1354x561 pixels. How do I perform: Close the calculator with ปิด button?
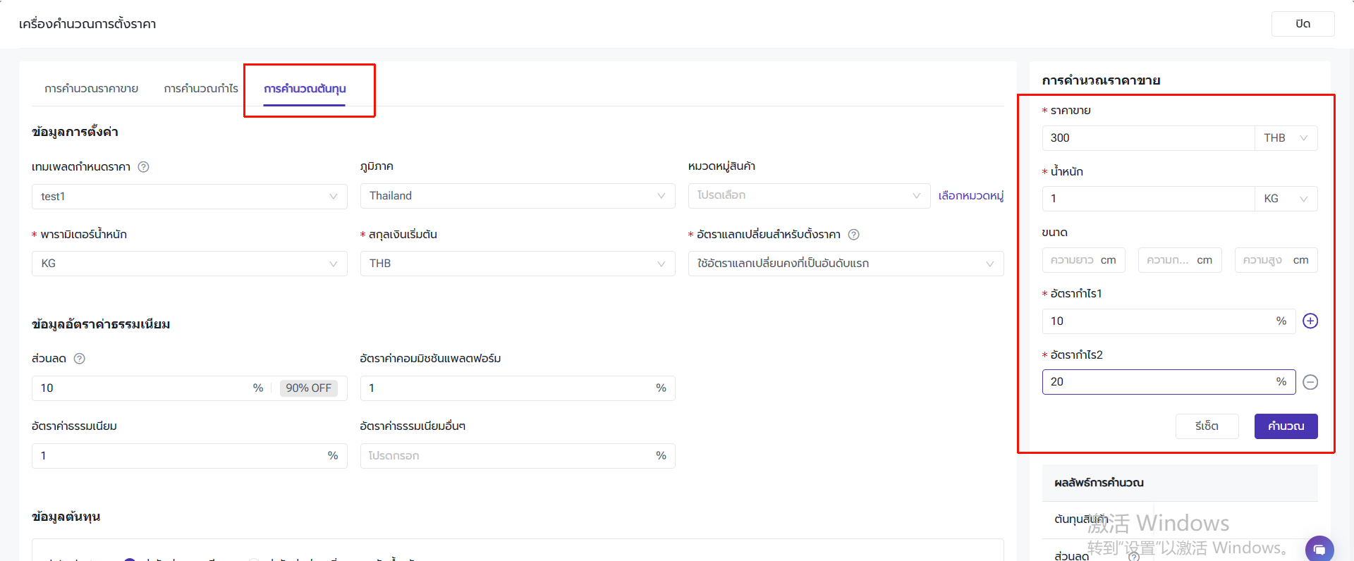(1303, 24)
